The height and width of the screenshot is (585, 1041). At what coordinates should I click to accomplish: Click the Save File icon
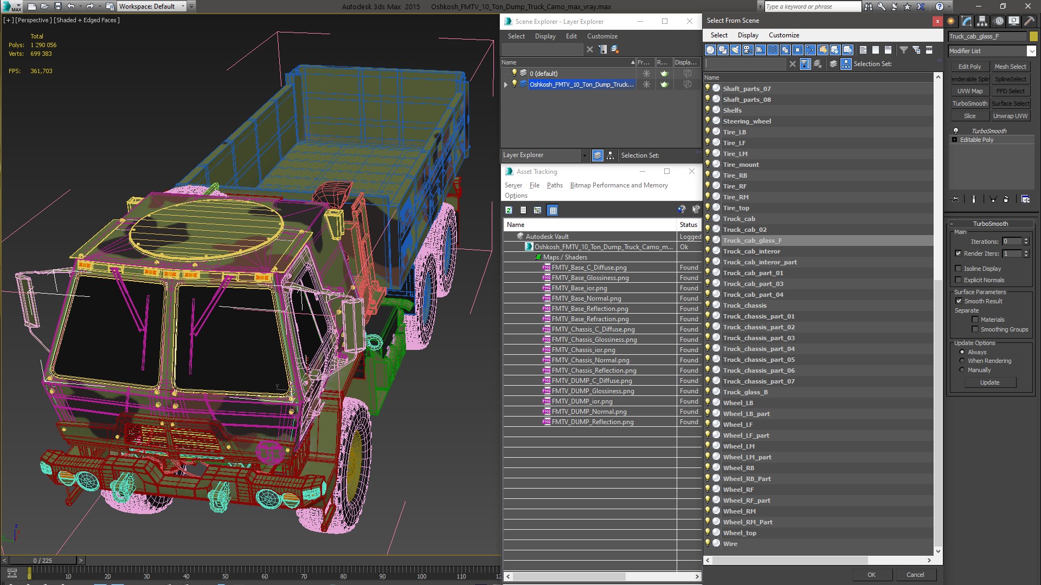click(58, 6)
